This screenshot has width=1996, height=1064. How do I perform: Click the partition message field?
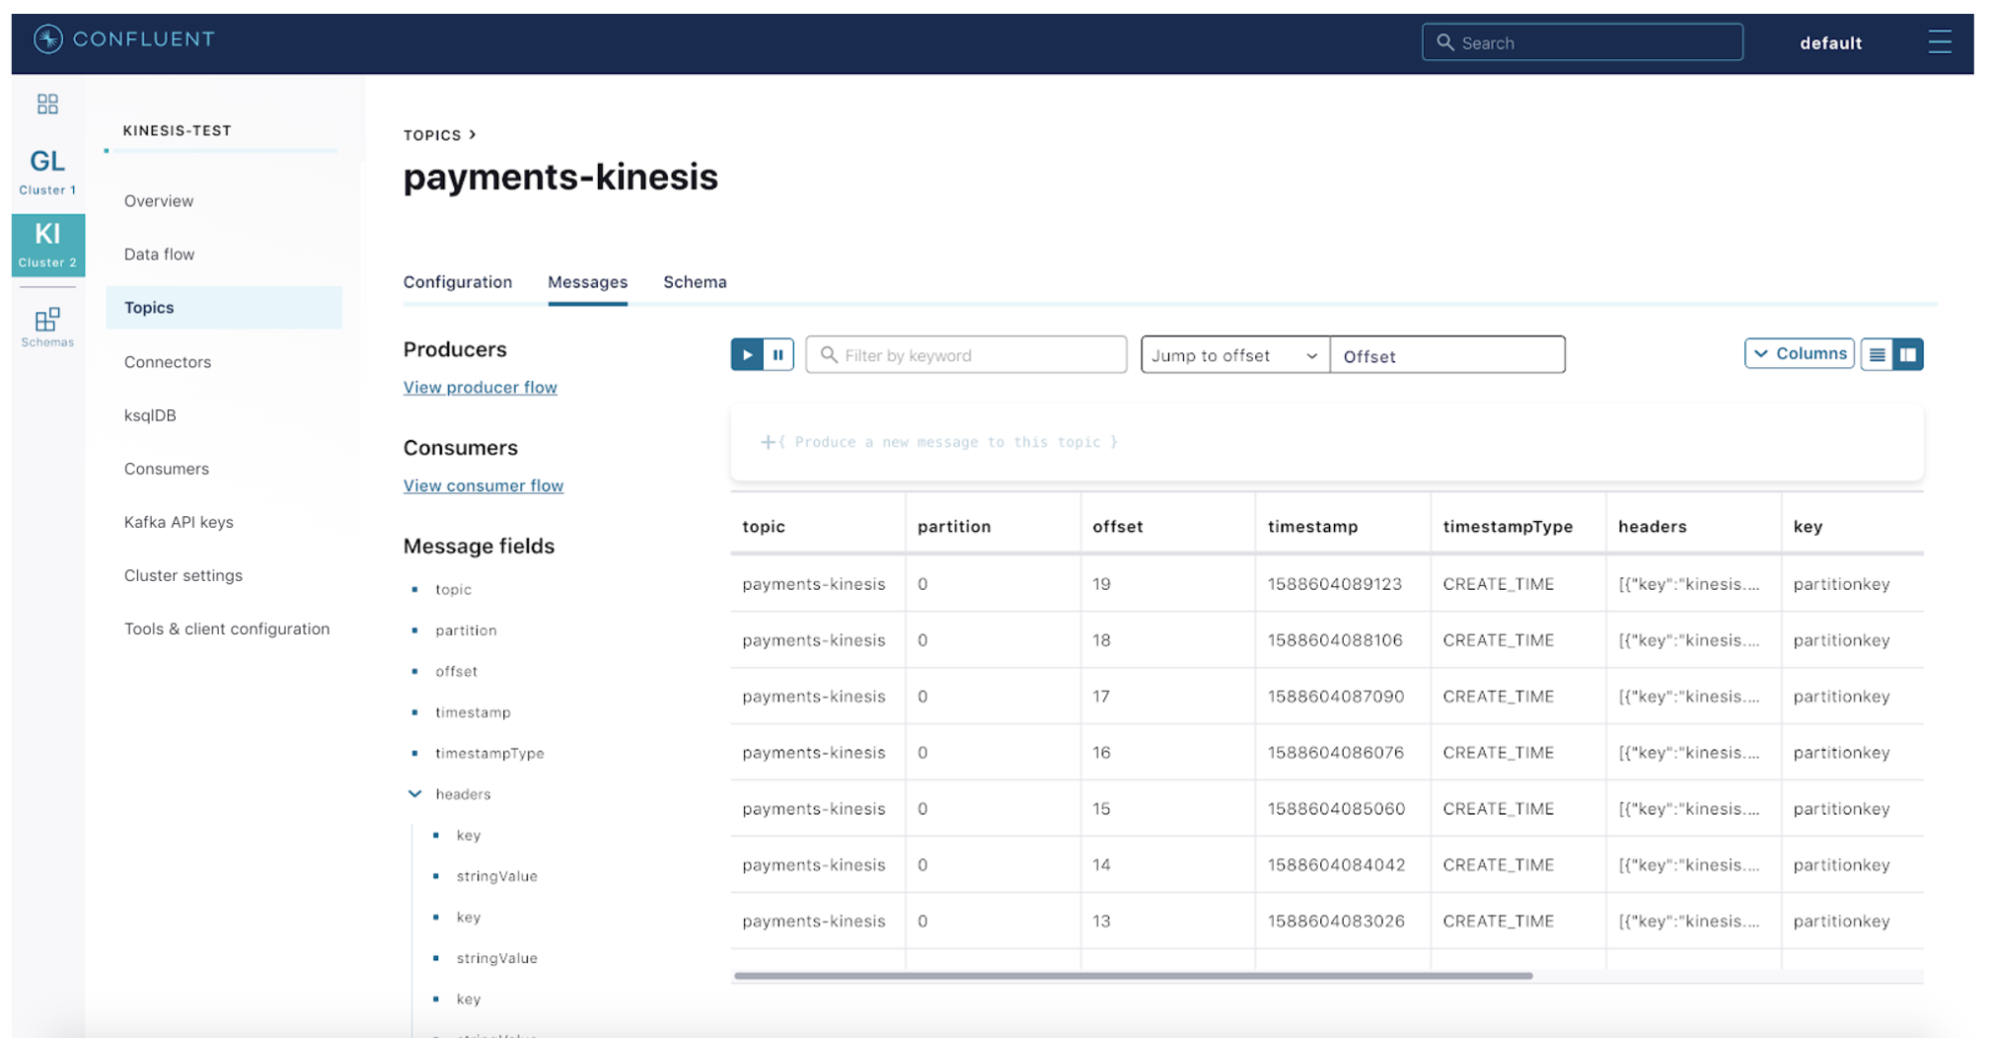[x=465, y=630]
